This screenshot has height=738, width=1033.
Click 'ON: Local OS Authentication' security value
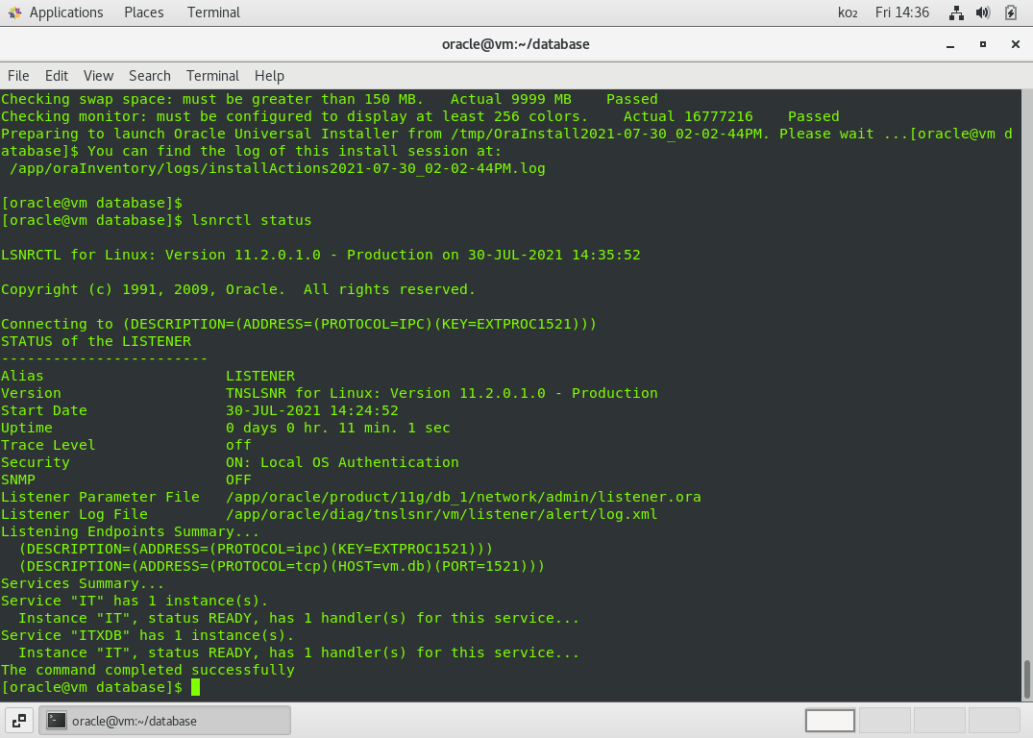click(x=343, y=462)
